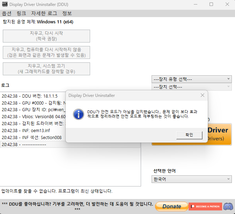The width and height of the screenshot is (235, 214).
Task: Click the 선택한 언어 label
Action: (x=164, y=171)
